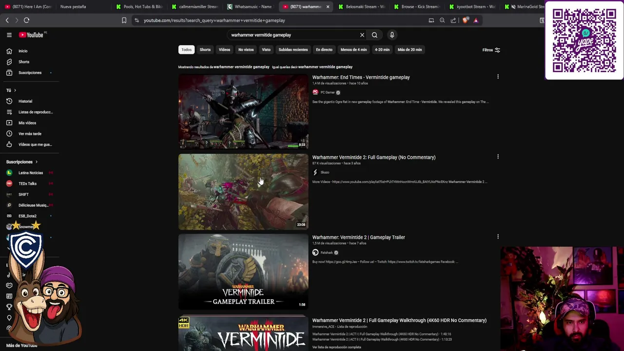Image resolution: width=624 pixels, height=351 pixels.
Task: Select the Visto filter chip
Action: 266,50
